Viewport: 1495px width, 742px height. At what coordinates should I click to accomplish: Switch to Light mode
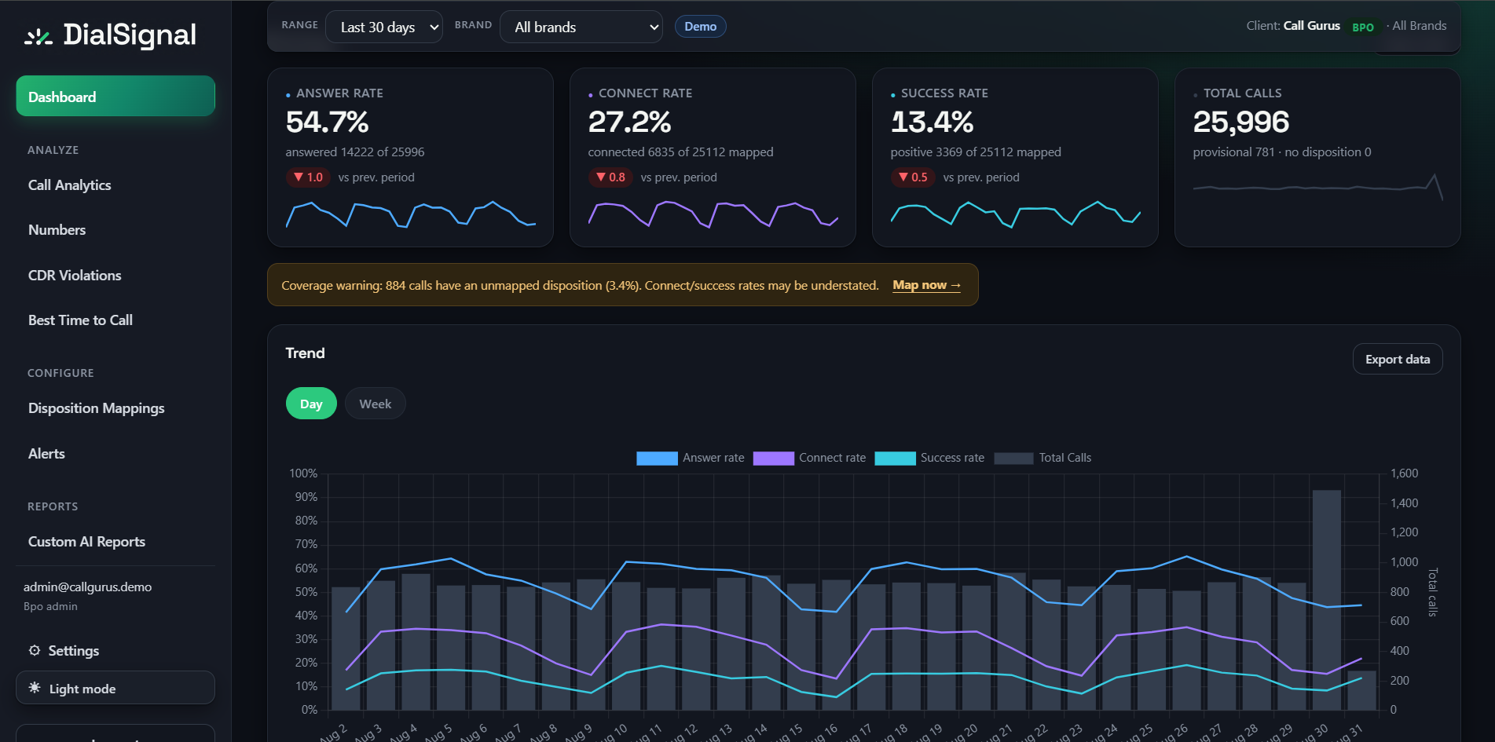(x=115, y=688)
